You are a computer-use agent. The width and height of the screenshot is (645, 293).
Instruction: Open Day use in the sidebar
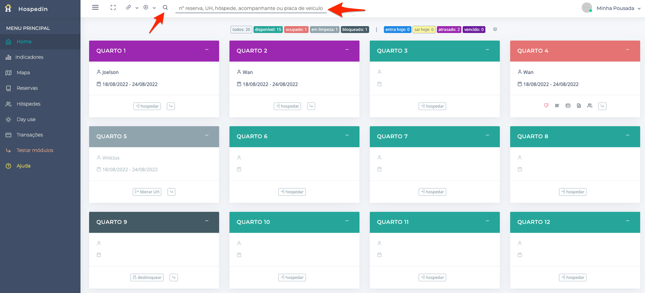coord(40,119)
